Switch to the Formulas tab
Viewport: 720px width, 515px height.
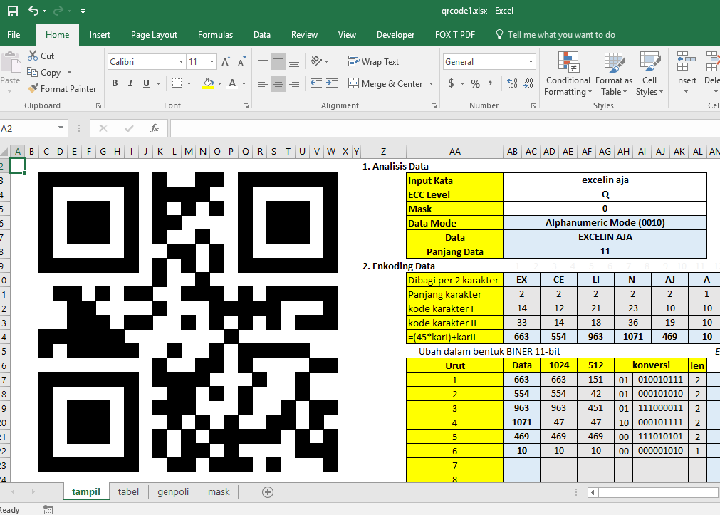coord(215,35)
